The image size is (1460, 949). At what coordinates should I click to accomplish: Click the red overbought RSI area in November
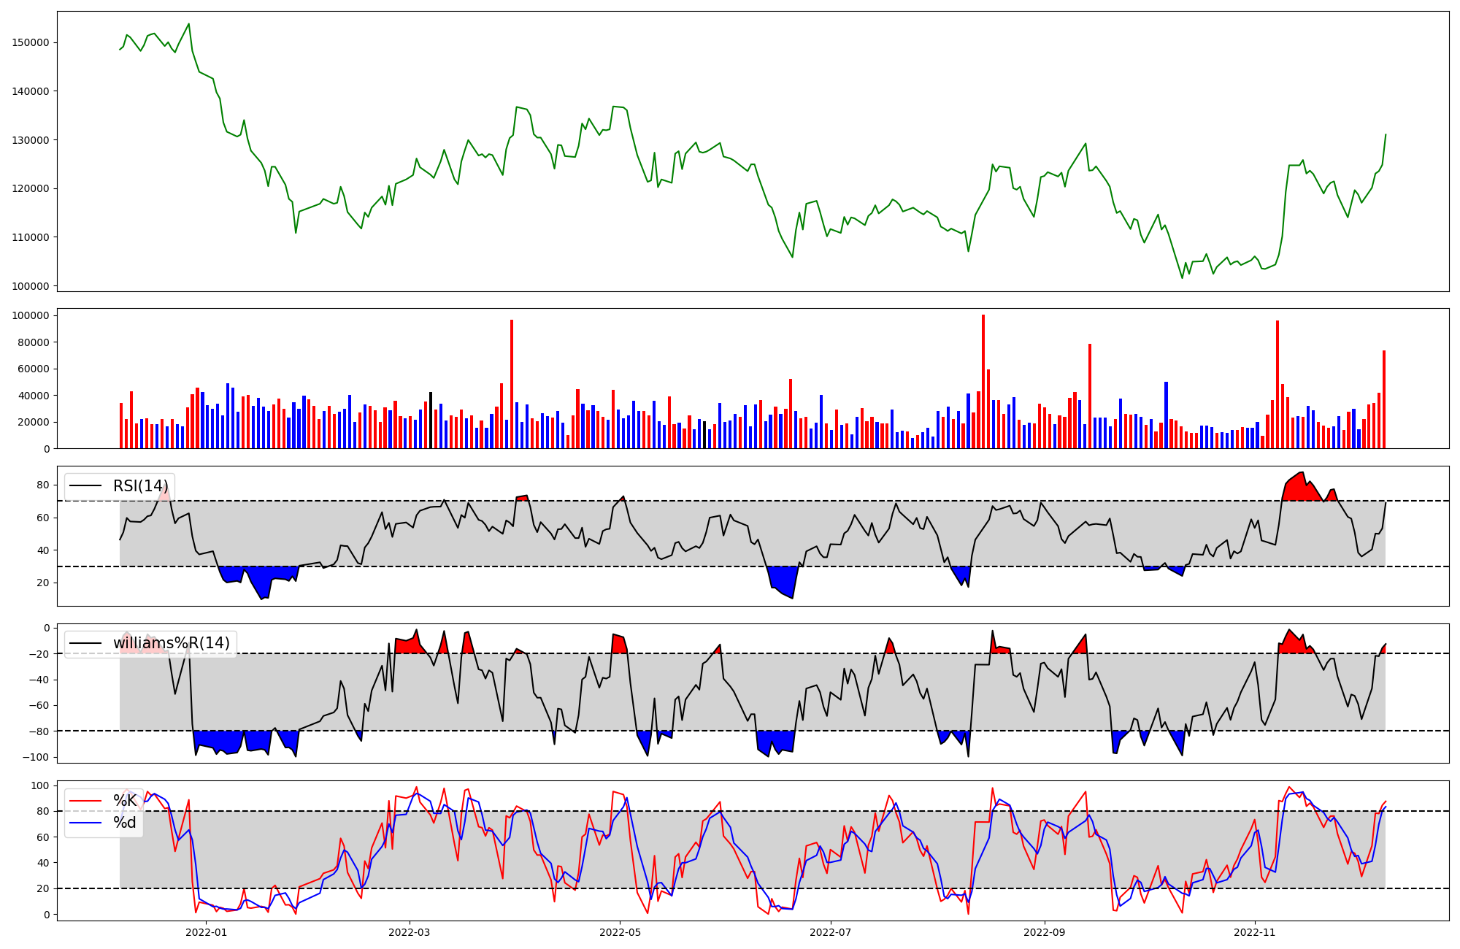pyautogui.click(x=1298, y=488)
